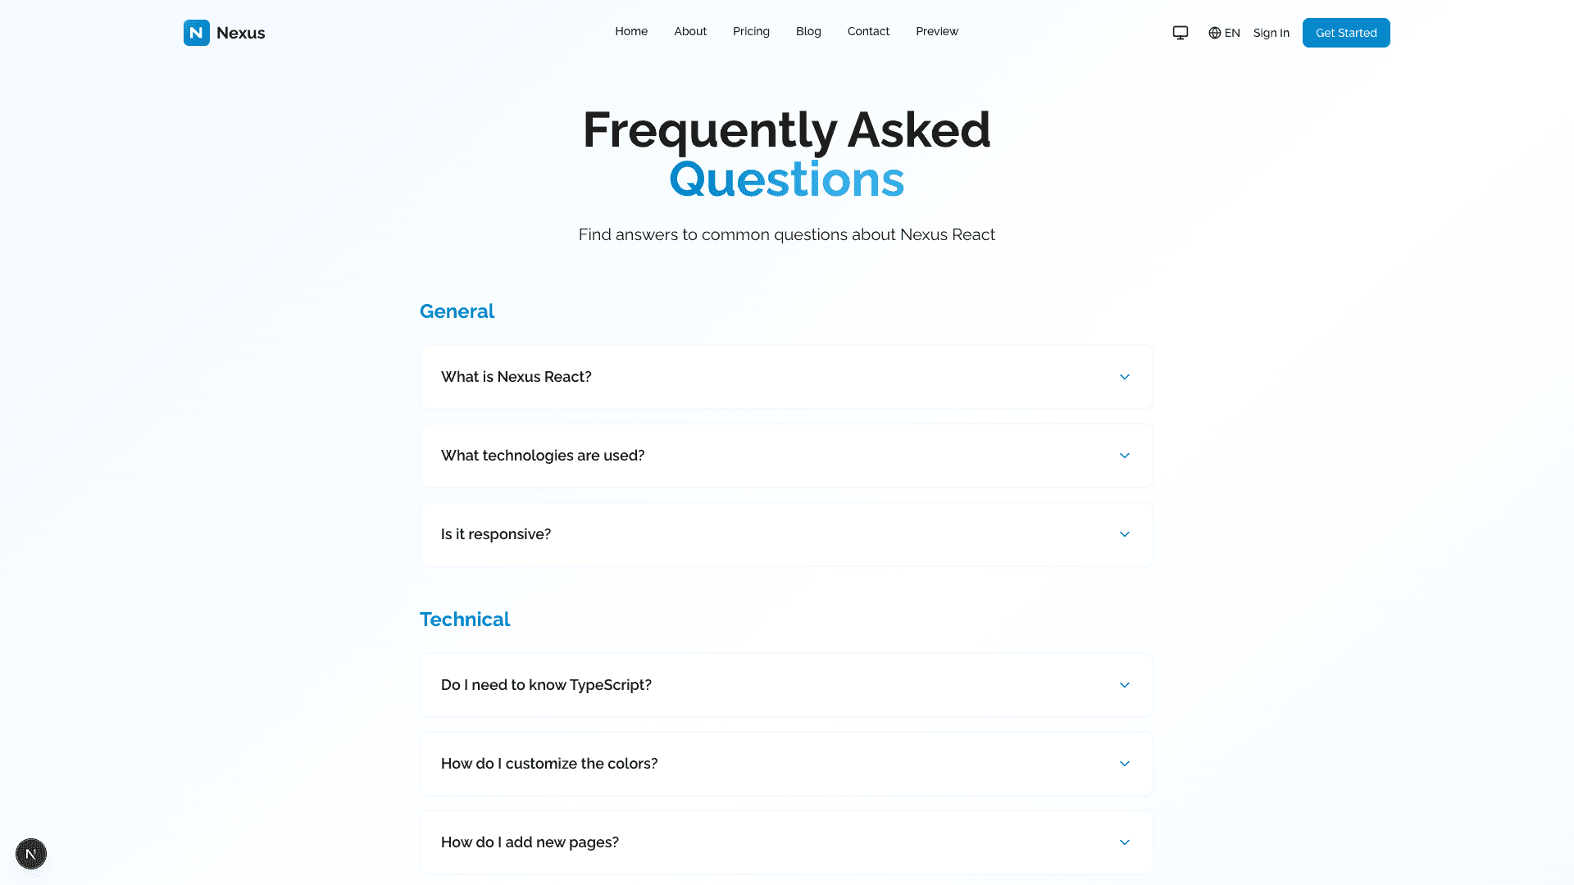Navigate to the Contact page
Screen dimensions: 1574x885
pos(868,31)
